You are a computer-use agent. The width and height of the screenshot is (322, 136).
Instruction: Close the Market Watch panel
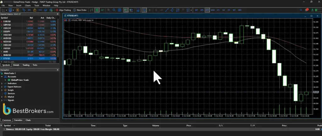[x=58, y=14]
